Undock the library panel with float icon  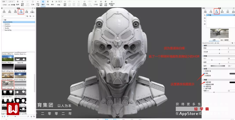pyautogui.click(x=33, y=8)
